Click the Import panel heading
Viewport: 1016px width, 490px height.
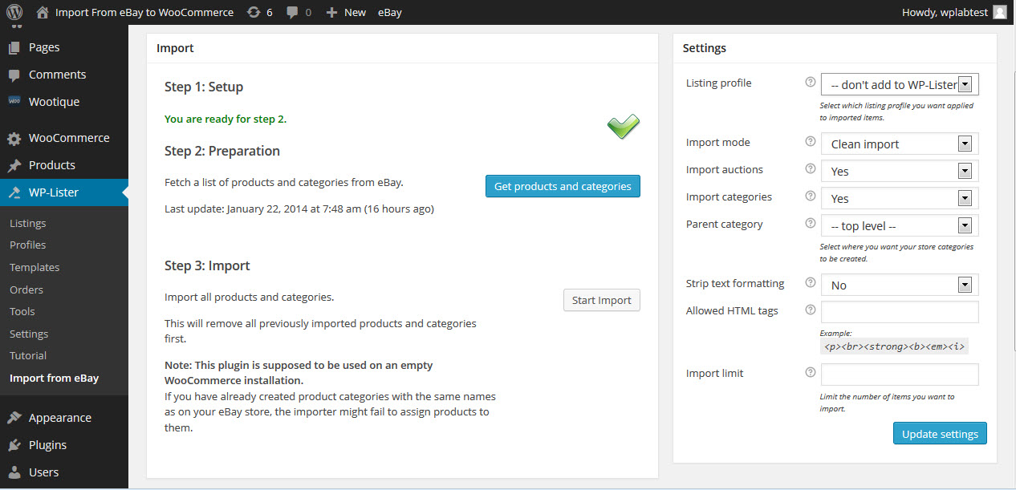175,48
